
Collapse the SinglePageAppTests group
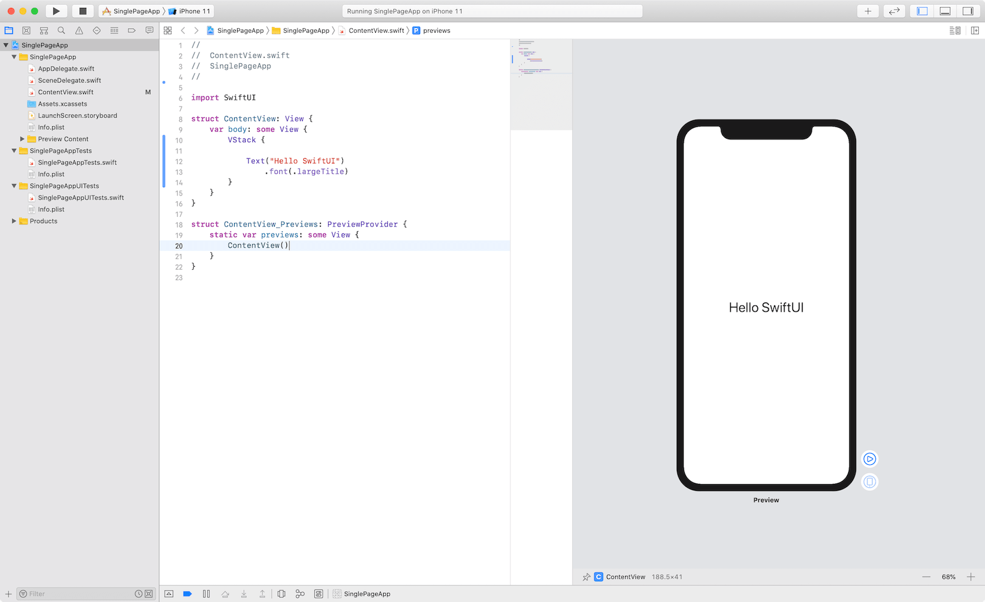pyautogui.click(x=14, y=151)
